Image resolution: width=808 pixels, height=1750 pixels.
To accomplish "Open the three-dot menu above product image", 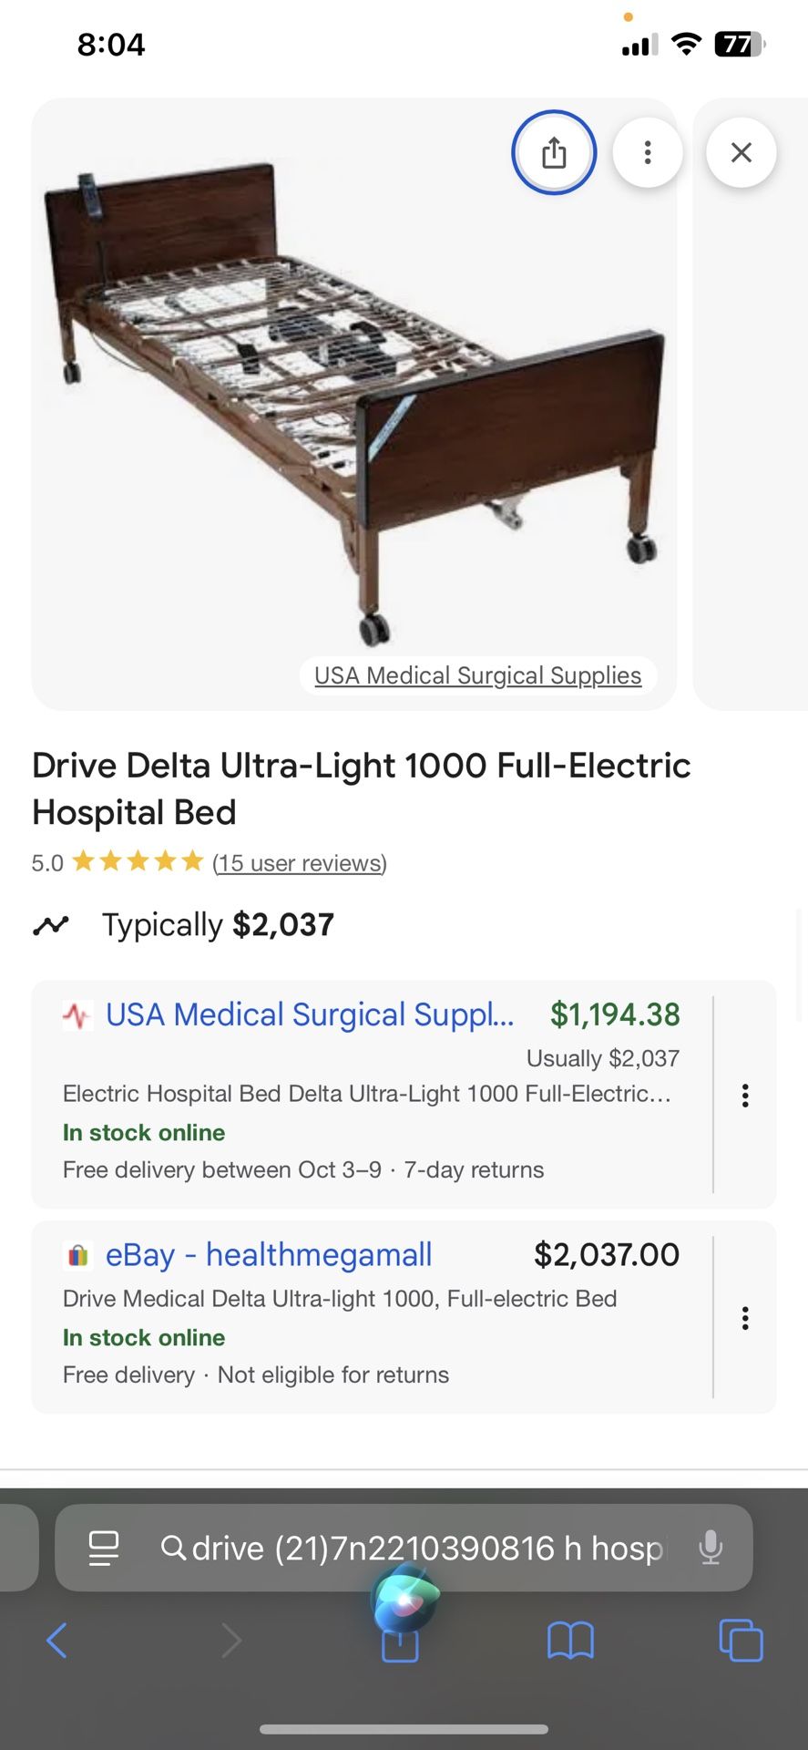I will coord(648,152).
